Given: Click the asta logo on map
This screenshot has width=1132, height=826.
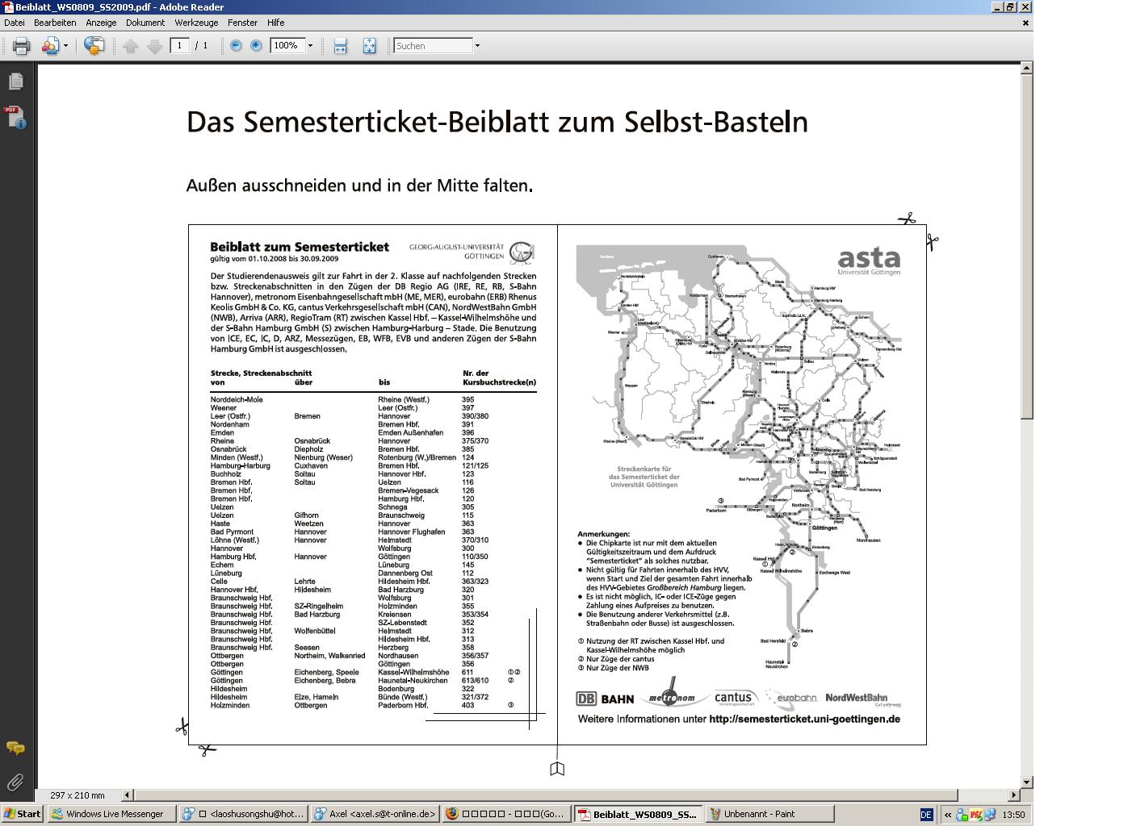Looking at the screenshot, I should (x=869, y=261).
